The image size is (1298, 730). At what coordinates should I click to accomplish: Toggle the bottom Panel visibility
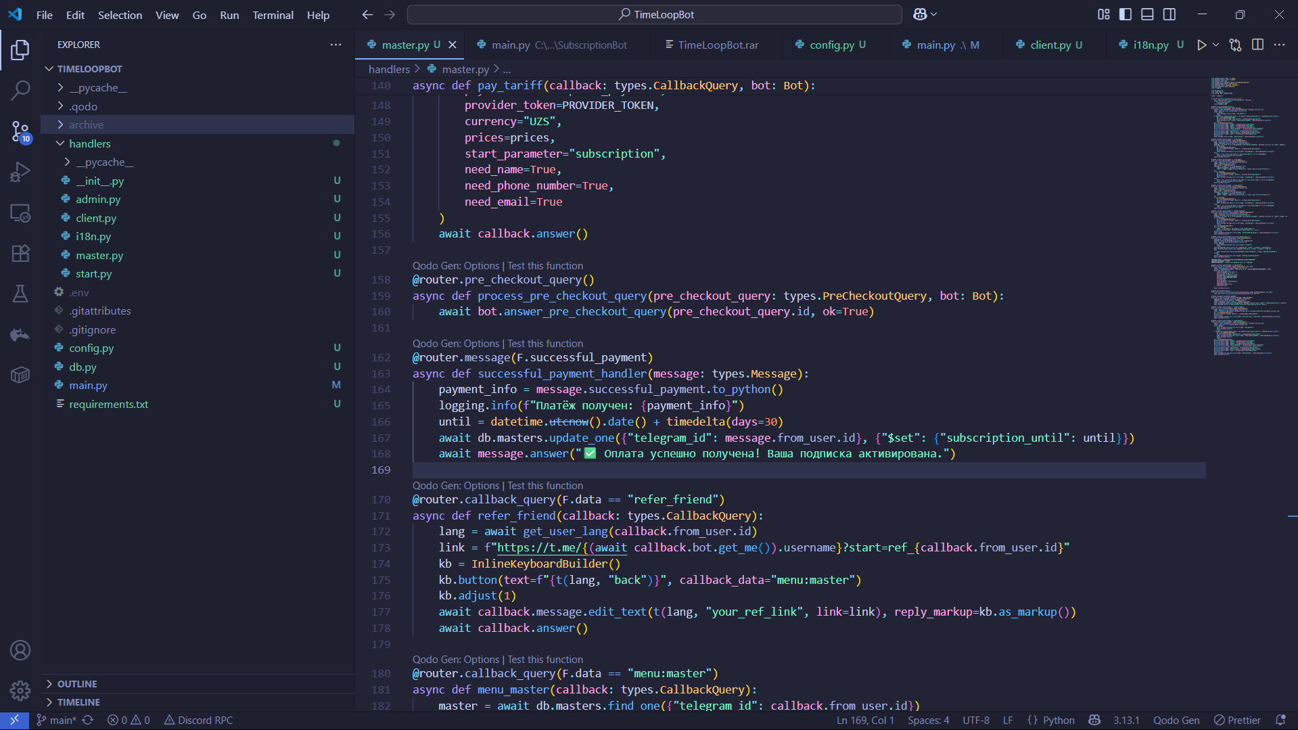click(x=1147, y=14)
